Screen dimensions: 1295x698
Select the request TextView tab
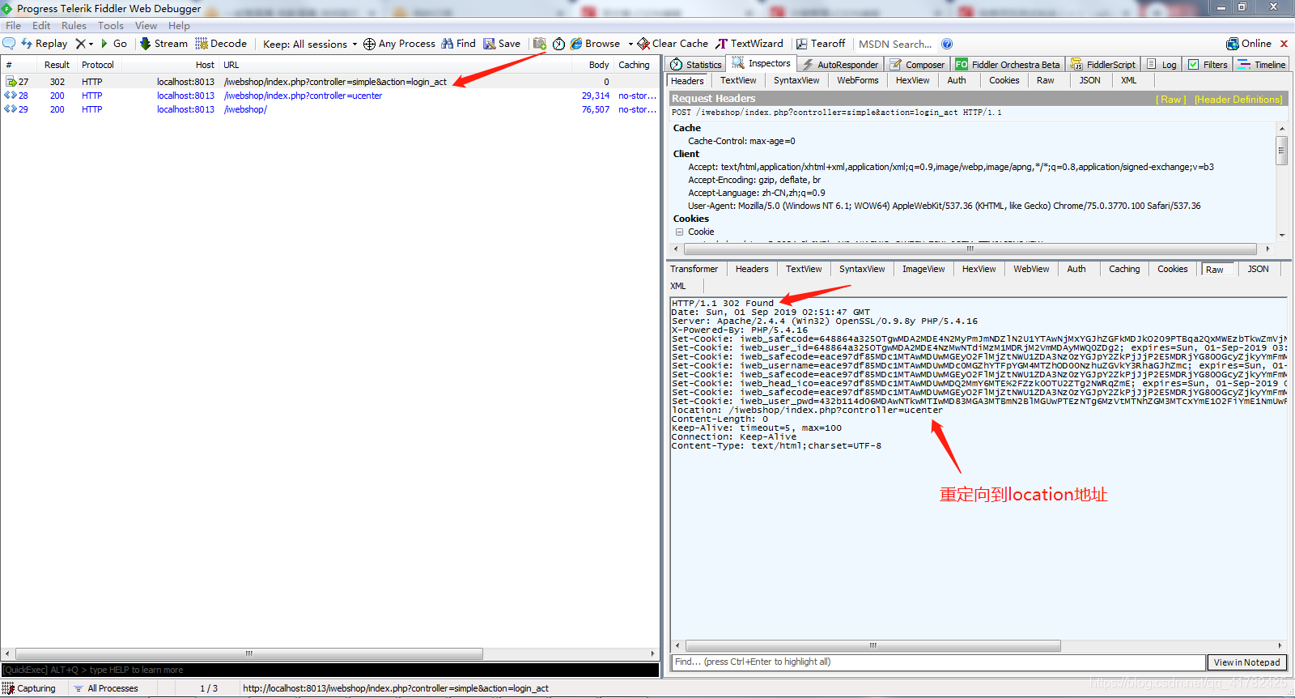(x=738, y=81)
